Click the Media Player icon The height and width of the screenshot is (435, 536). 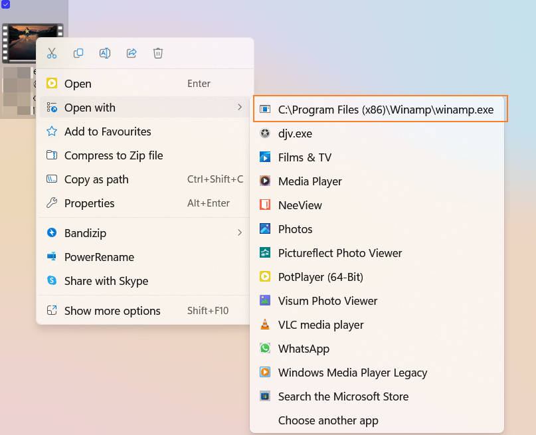click(265, 181)
